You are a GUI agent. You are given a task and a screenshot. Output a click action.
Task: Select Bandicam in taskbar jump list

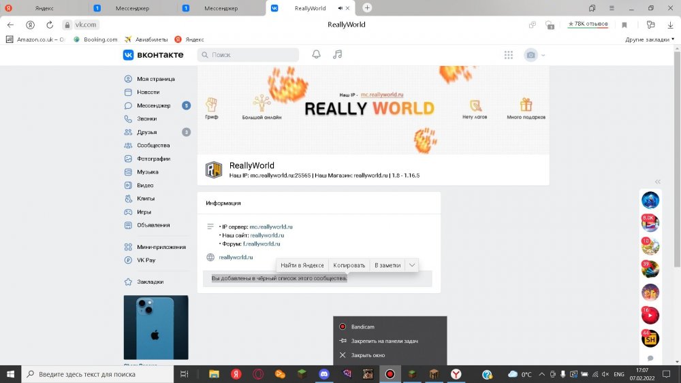(x=390, y=327)
